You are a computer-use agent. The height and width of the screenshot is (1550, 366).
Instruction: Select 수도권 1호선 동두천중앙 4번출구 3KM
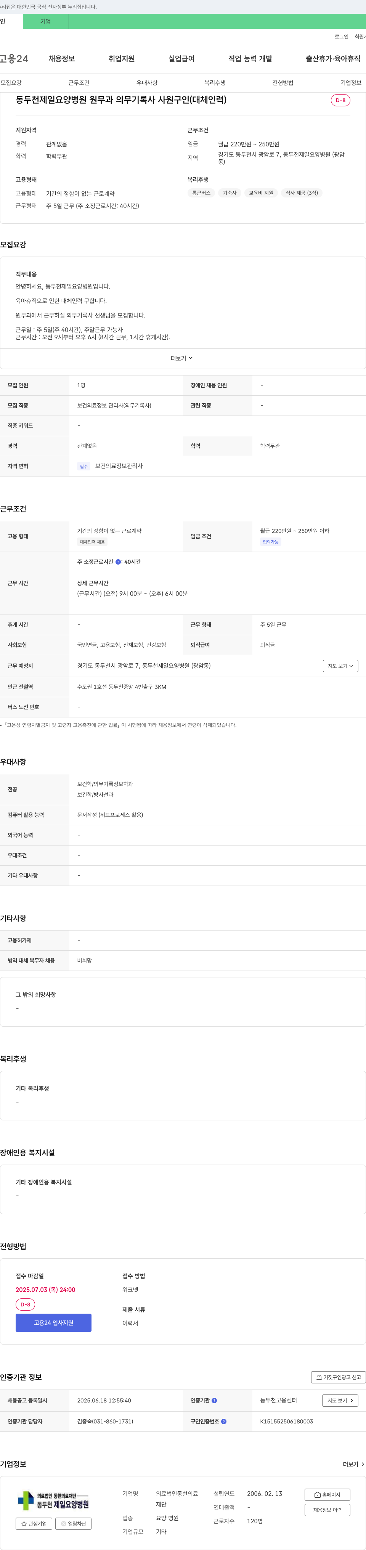pos(122,687)
